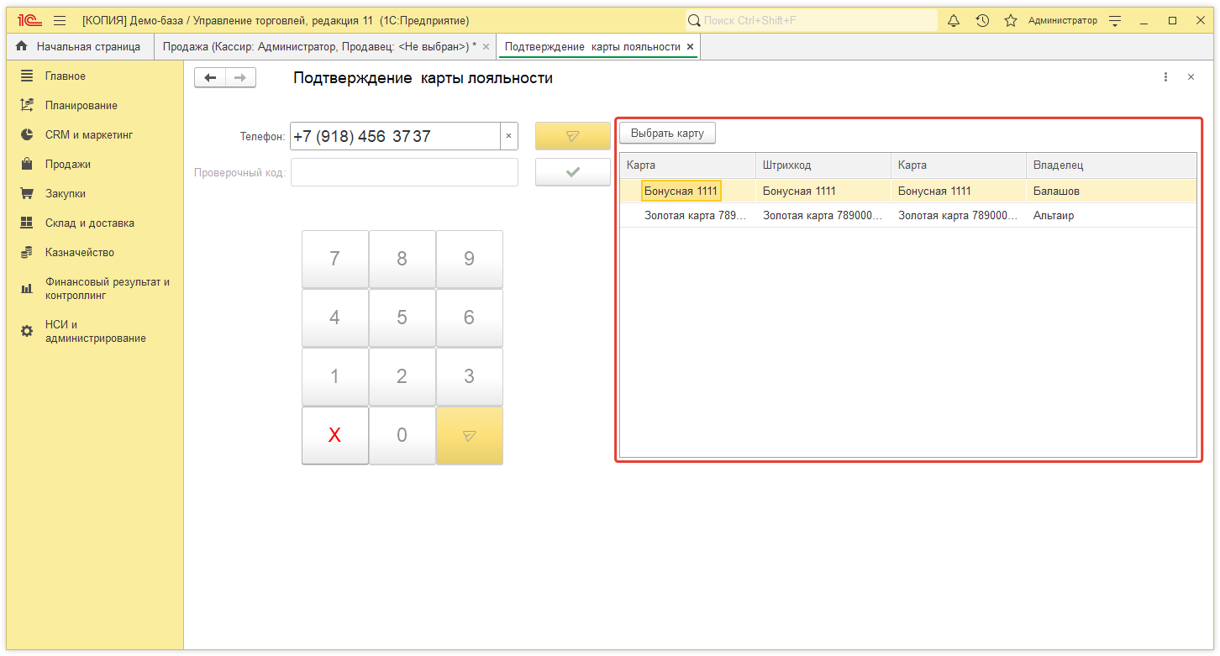Click the send code button beside phone field
The image size is (1220, 656).
(x=572, y=136)
